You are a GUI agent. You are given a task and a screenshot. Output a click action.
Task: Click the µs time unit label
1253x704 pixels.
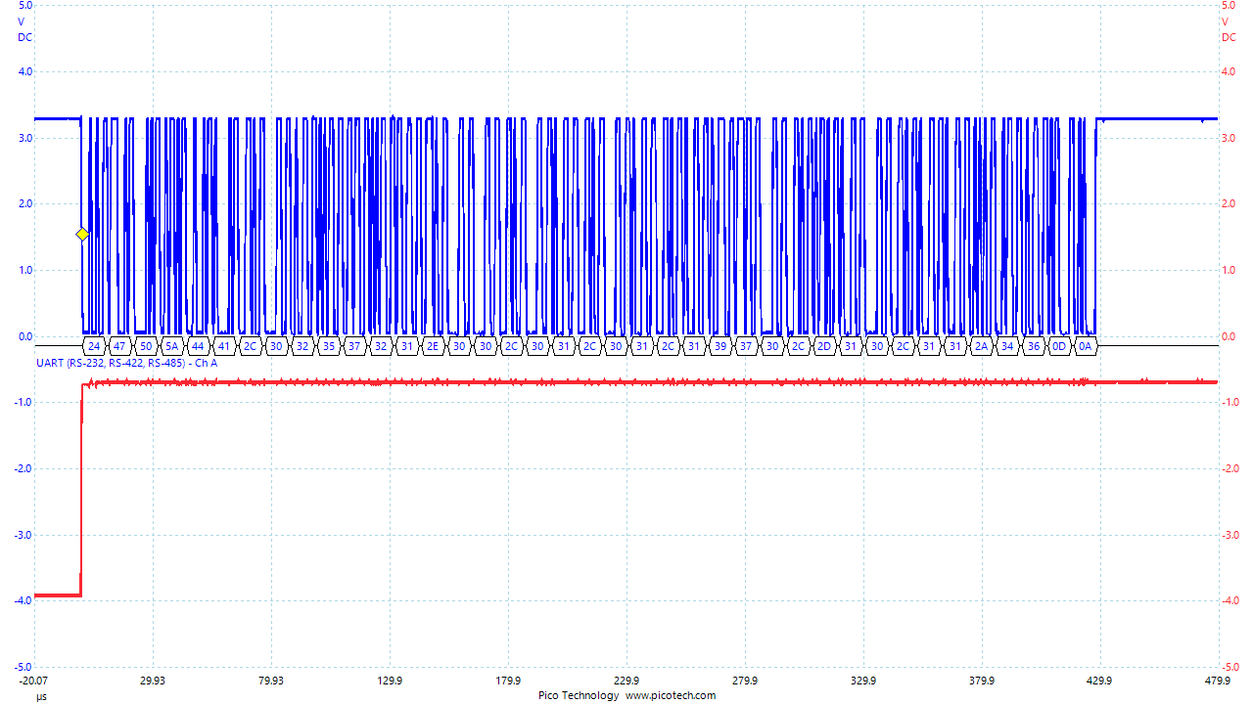click(x=41, y=696)
